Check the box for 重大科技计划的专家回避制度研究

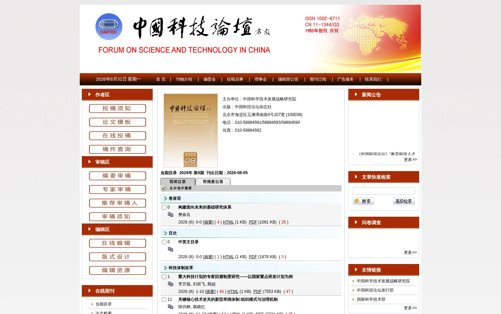[164, 277]
